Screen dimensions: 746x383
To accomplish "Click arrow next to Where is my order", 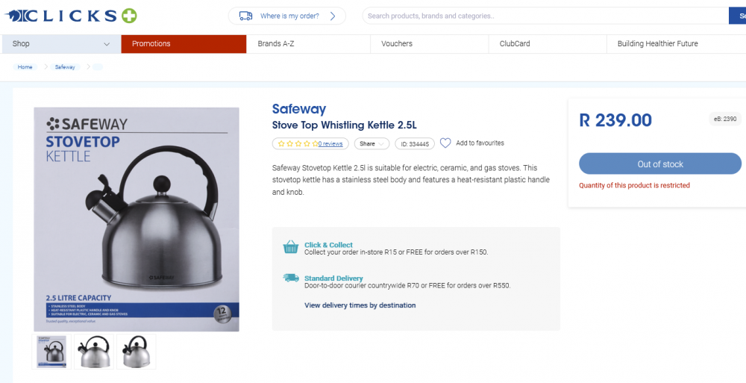I will [x=333, y=16].
